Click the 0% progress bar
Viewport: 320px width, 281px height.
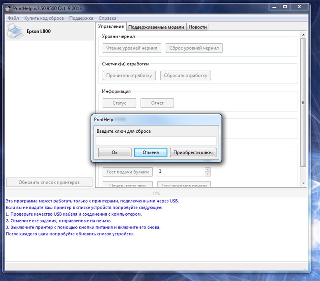click(156, 194)
